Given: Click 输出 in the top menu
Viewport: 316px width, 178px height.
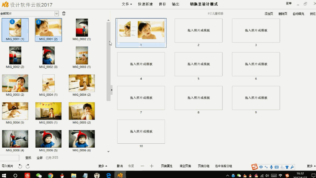Looking at the screenshot, I should 176,4.
